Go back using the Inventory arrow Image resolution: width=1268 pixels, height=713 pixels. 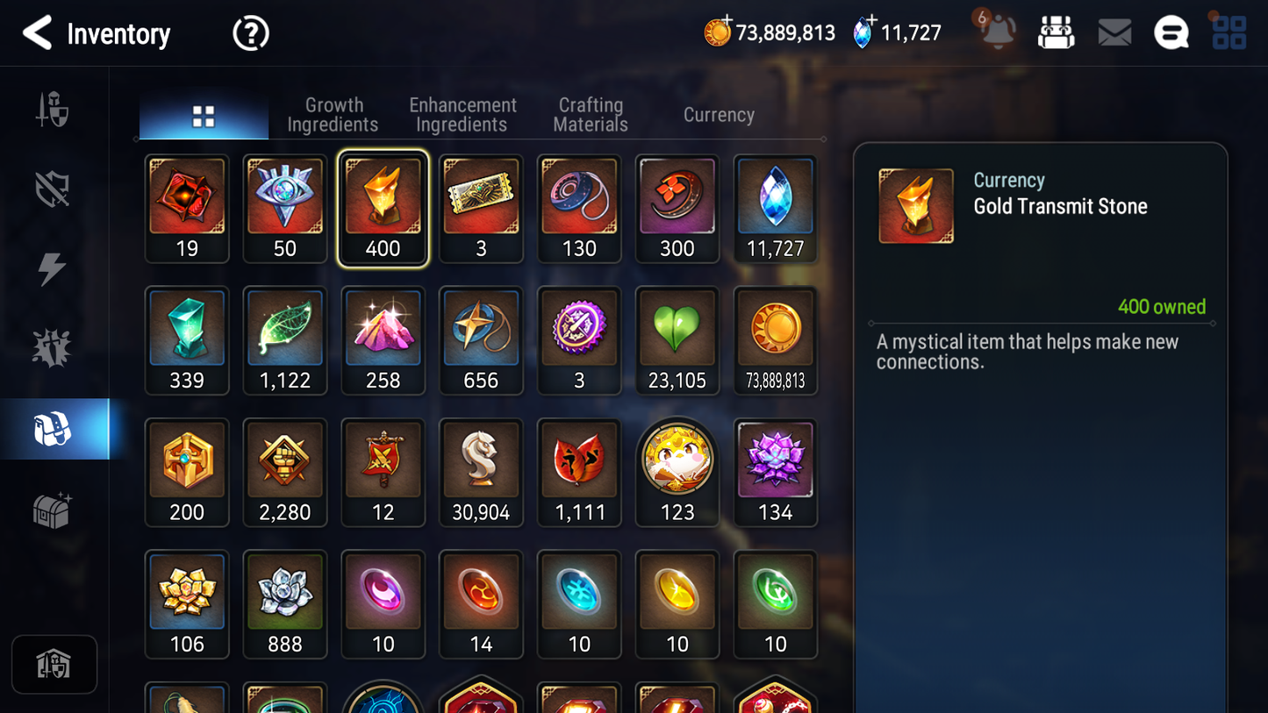click(37, 33)
